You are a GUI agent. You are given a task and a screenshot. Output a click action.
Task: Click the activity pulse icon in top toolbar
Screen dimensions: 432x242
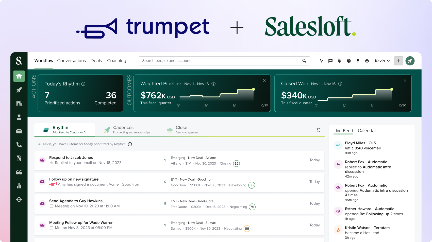click(321, 61)
